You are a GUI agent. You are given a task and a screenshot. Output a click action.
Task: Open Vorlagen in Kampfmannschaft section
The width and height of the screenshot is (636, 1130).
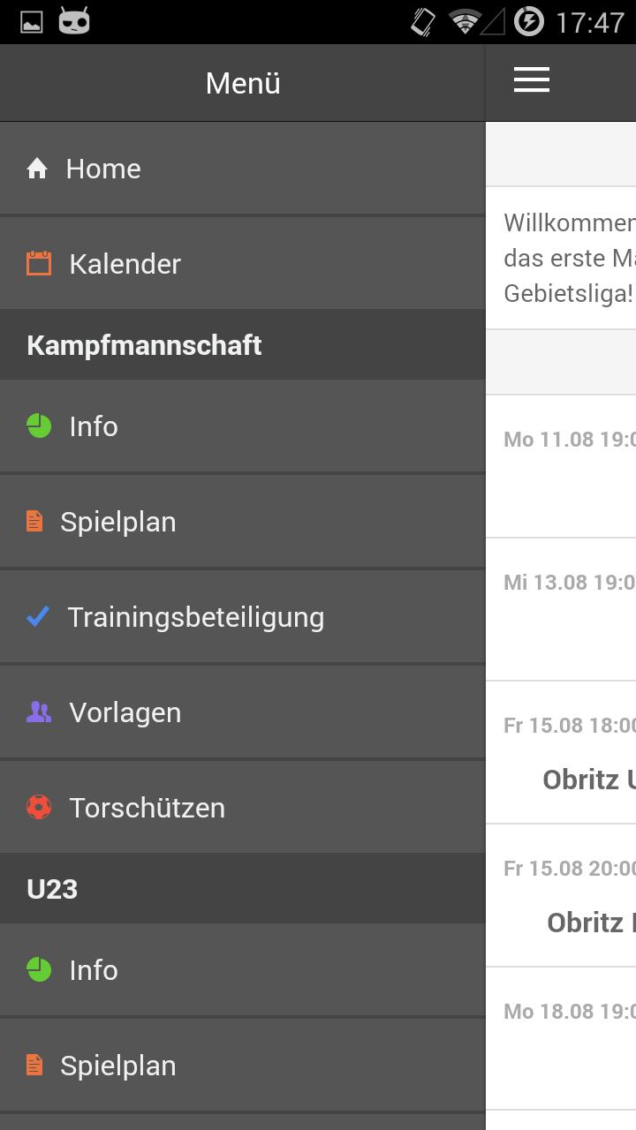tap(125, 712)
